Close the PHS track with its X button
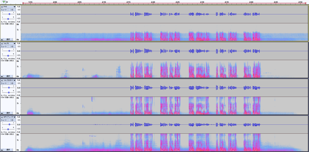 (x=2, y=7)
